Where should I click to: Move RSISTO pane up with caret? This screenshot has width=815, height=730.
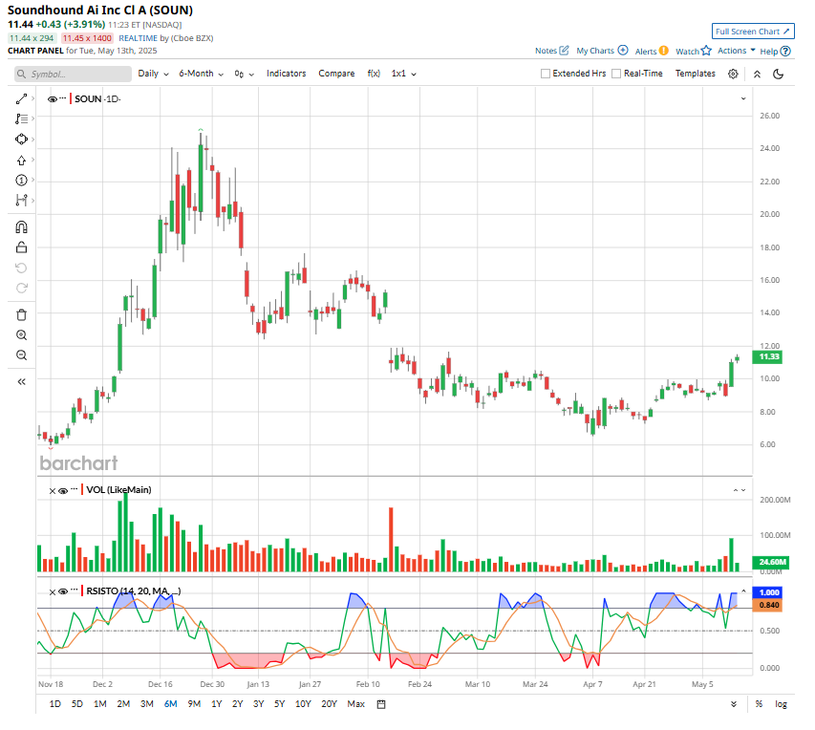(743, 591)
